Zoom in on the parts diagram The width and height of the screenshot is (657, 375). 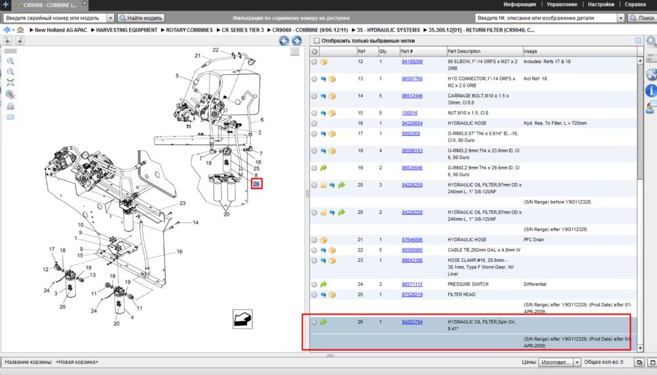tap(11, 61)
